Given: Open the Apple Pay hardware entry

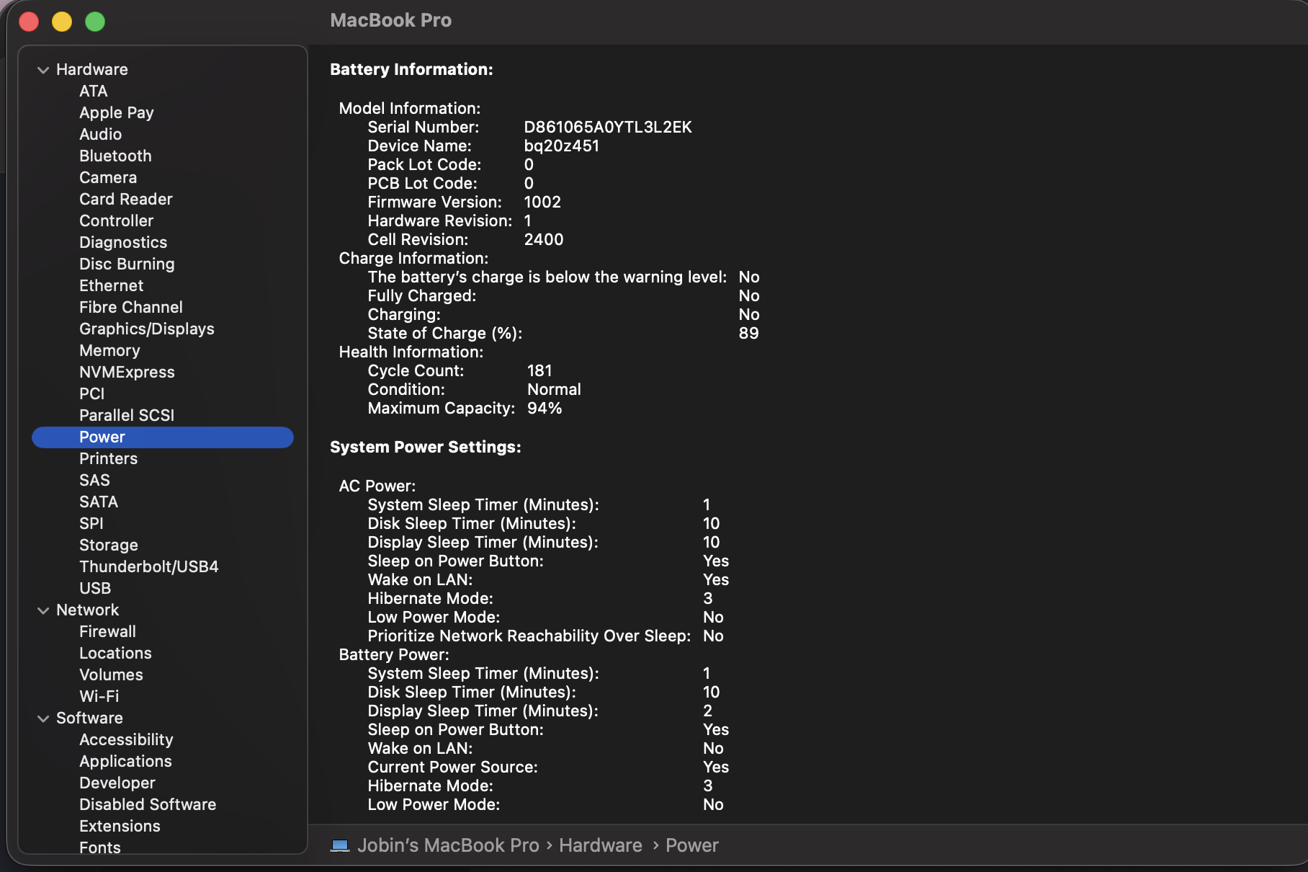Looking at the screenshot, I should 117,112.
